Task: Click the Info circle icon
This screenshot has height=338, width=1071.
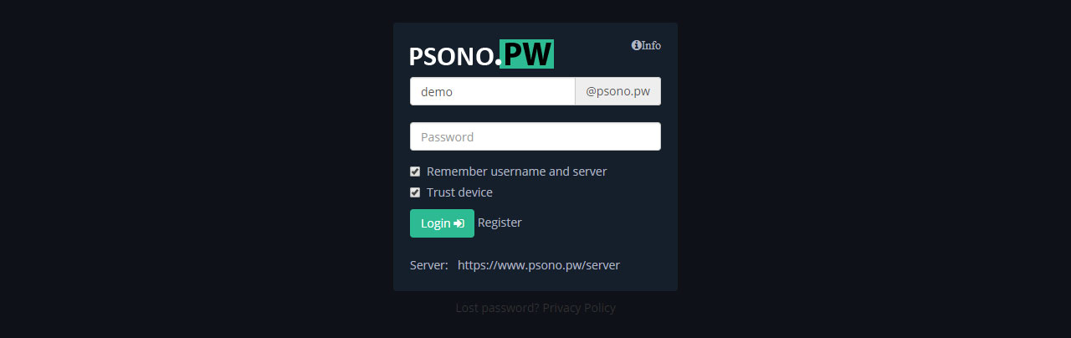Action: tap(636, 45)
